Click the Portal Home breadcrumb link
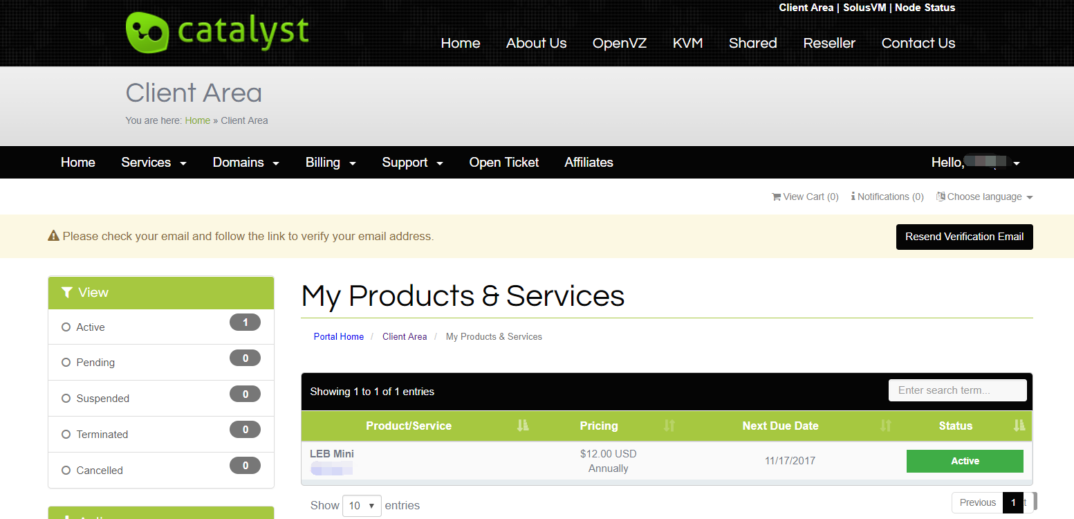The image size is (1074, 519). [339, 336]
